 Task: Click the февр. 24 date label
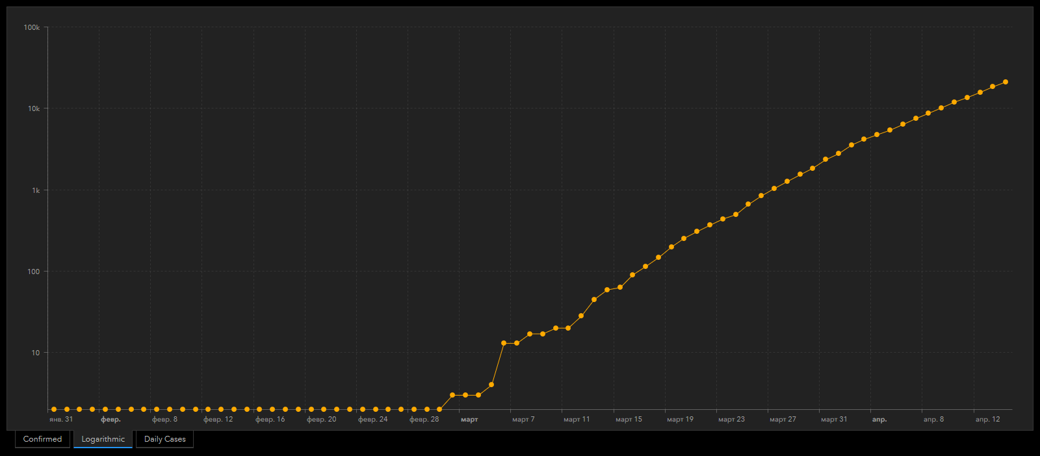pyautogui.click(x=372, y=420)
